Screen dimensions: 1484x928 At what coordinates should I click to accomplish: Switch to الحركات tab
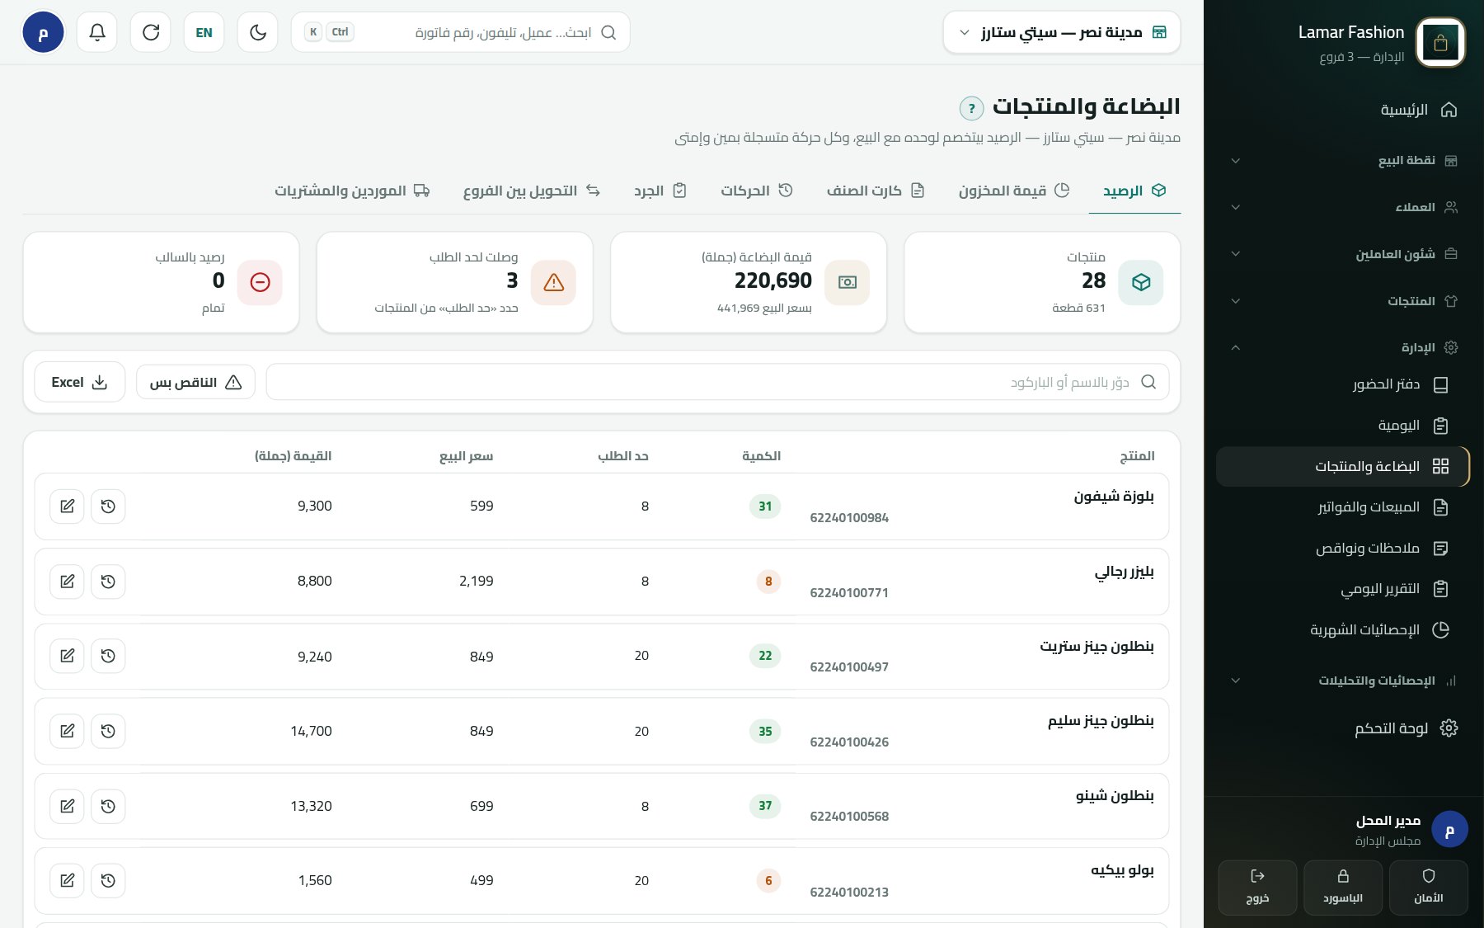coord(757,191)
